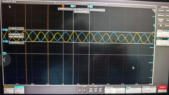Click the v: 1.446 V cursor readout
This screenshot has width=169, height=95.
pyautogui.click(x=16, y=28)
